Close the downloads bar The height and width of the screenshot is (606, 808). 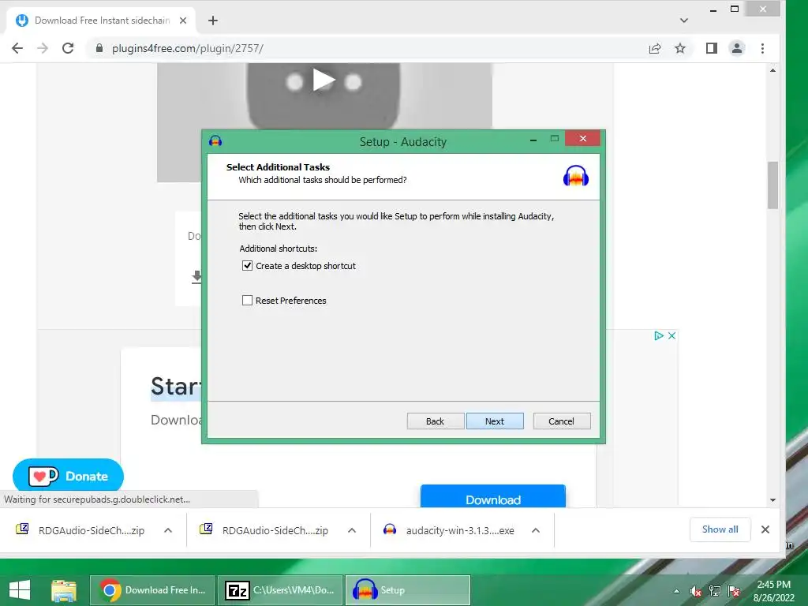765,529
